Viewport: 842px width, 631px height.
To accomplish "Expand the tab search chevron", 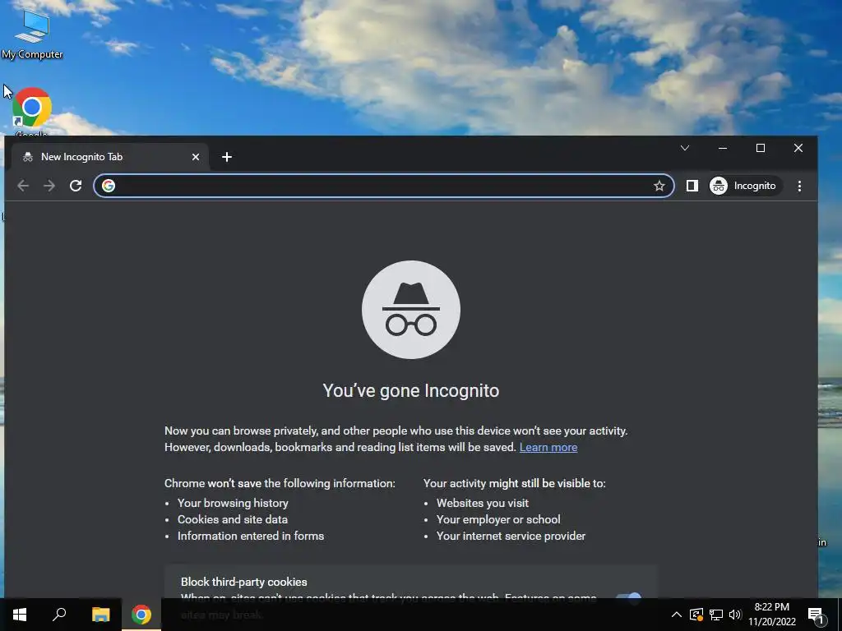I will click(x=685, y=148).
